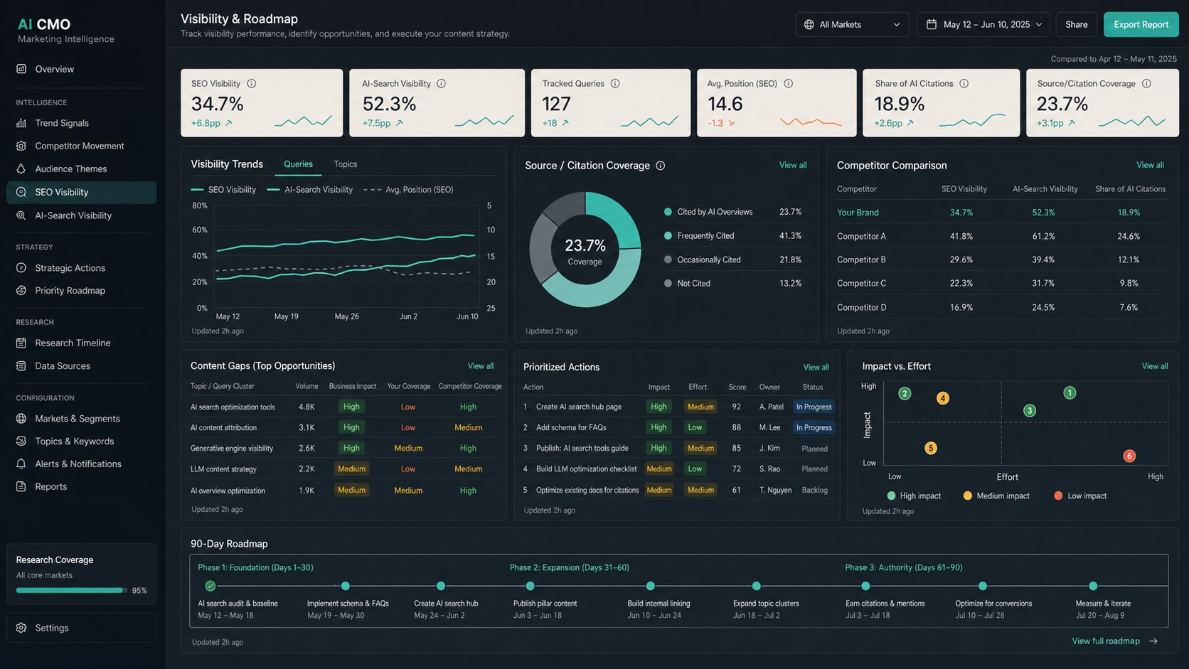This screenshot has height=669, width=1189.
Task: Click the Settings gear icon
Action: pos(21,628)
